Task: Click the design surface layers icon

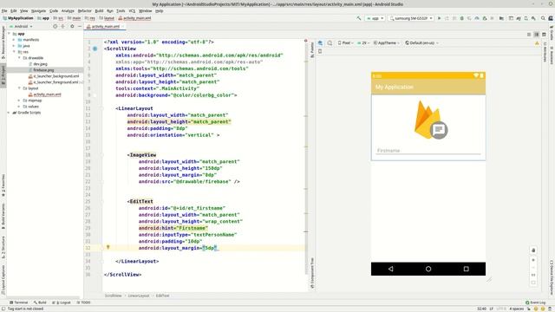Action: tap(320, 42)
